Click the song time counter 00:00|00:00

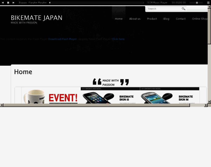179,3
